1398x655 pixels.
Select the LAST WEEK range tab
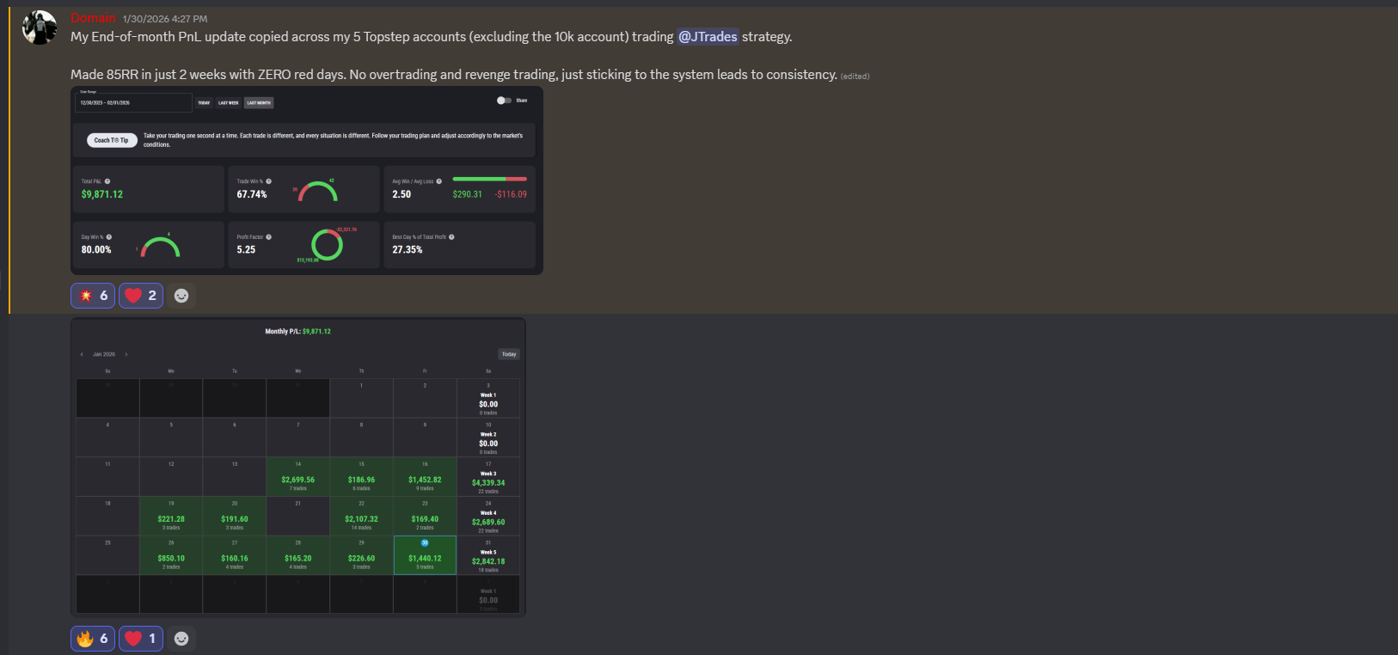point(229,102)
